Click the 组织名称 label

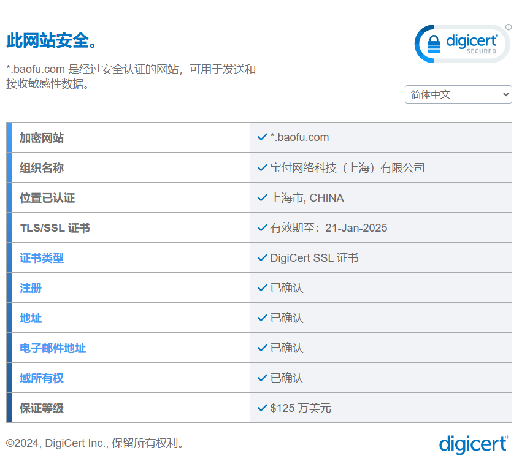point(42,168)
